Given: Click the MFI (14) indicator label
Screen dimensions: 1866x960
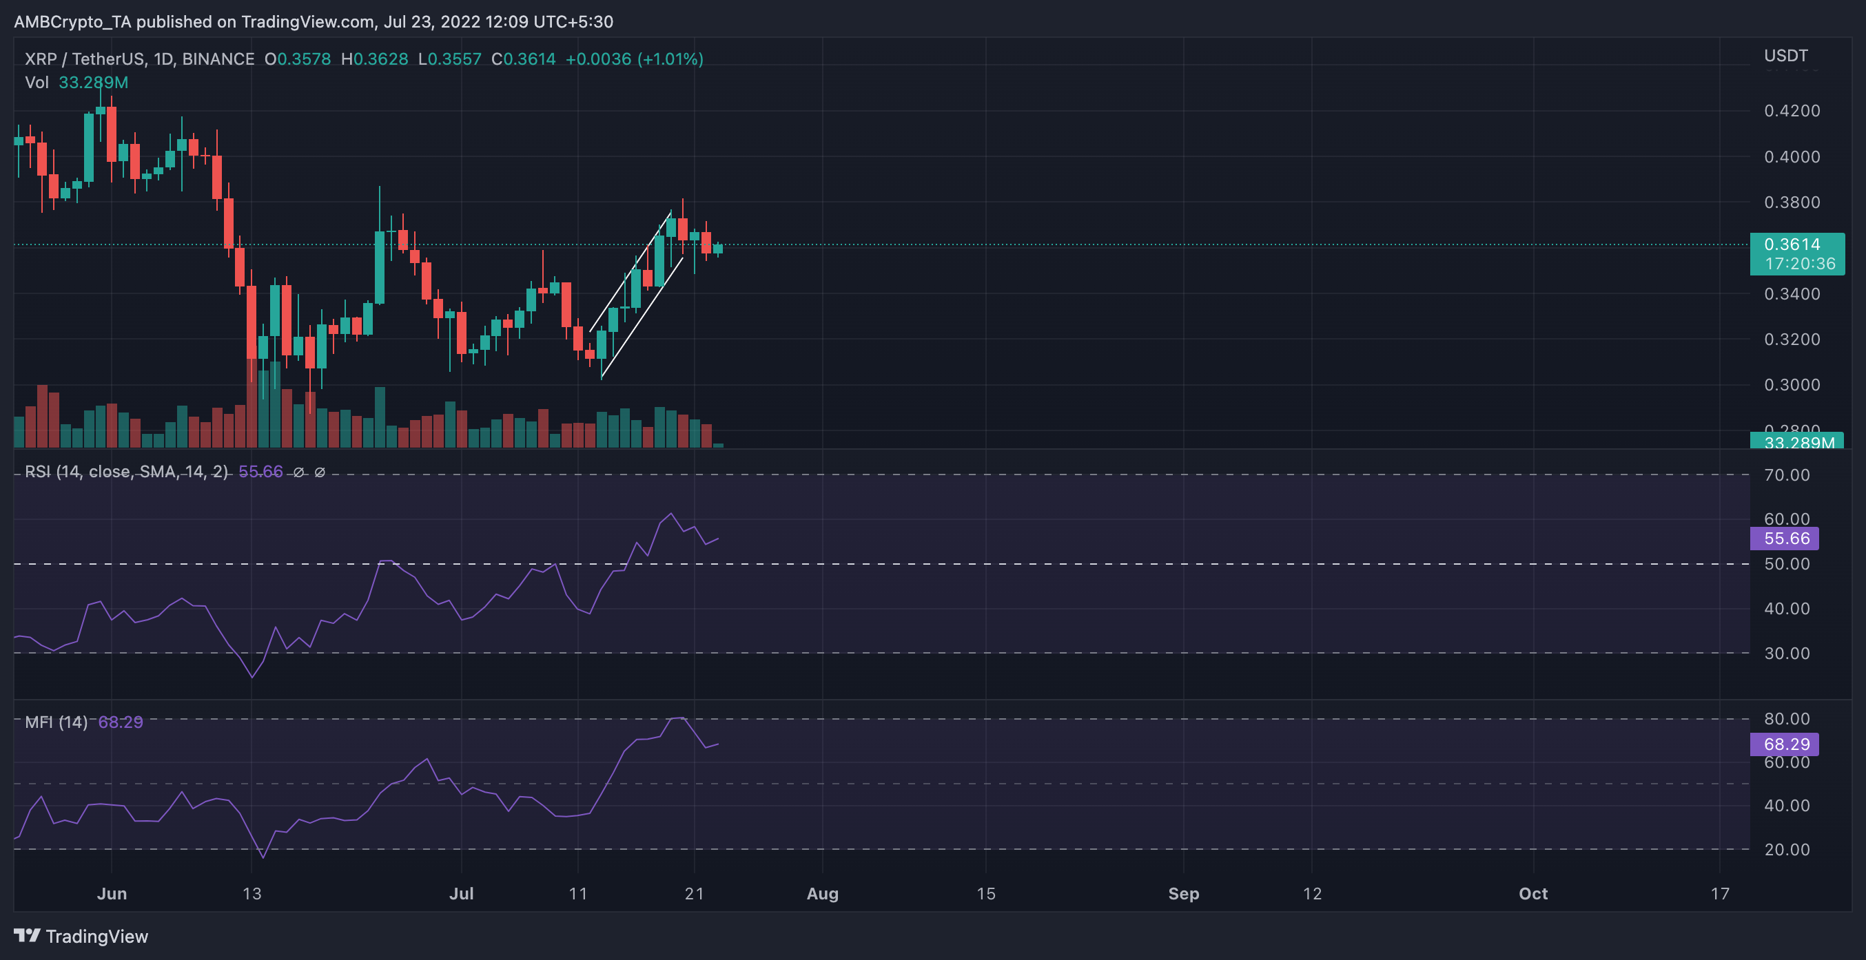Looking at the screenshot, I should click(x=56, y=722).
